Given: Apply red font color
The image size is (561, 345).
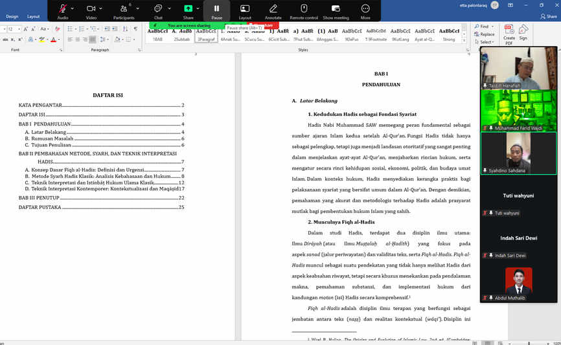Looking at the screenshot, I should pos(53,39).
